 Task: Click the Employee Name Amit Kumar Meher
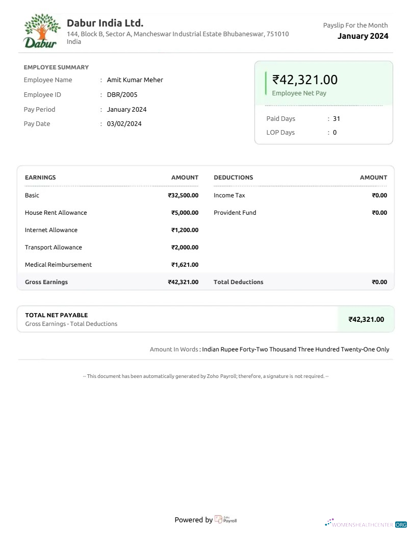(x=135, y=80)
